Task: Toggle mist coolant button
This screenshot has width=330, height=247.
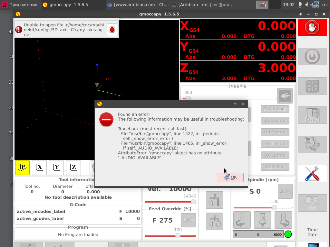Action: [214, 221]
